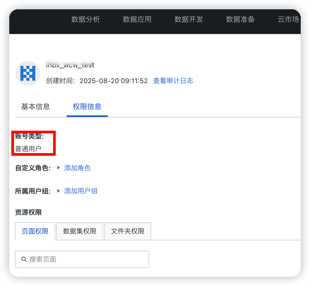Select the 页面权限 tab
The image size is (310, 286).
point(35,231)
